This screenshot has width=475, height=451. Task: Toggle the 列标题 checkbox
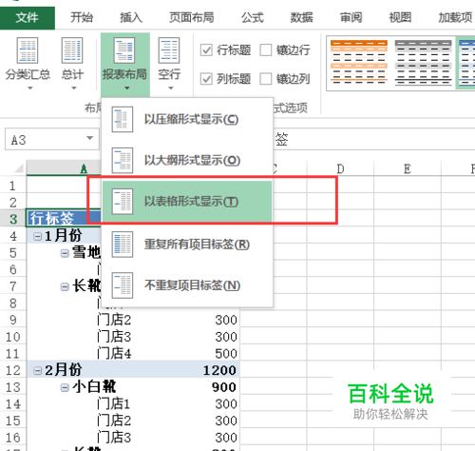pyautogui.click(x=206, y=79)
